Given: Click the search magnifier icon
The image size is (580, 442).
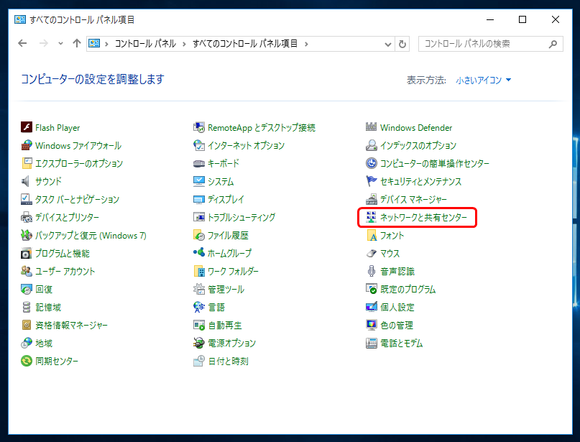Looking at the screenshot, I should 553,44.
